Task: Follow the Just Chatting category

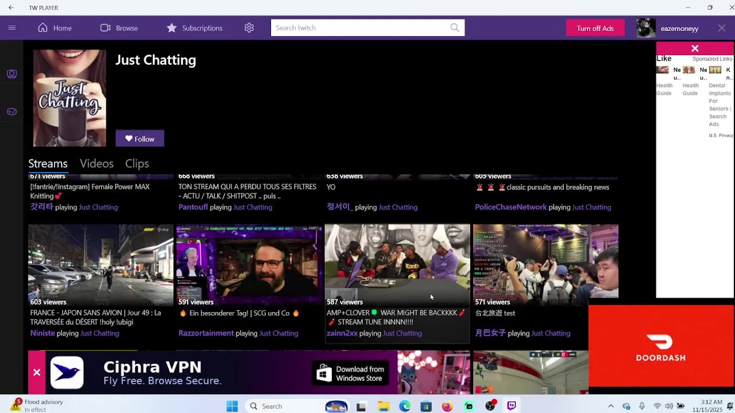Action: pyautogui.click(x=140, y=138)
